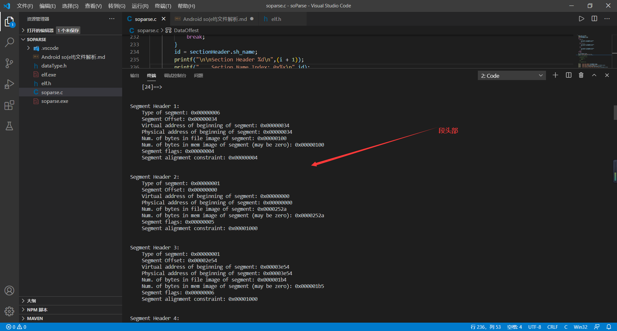Open the 转到(G) menu
The image size is (617, 331).
(117, 6)
